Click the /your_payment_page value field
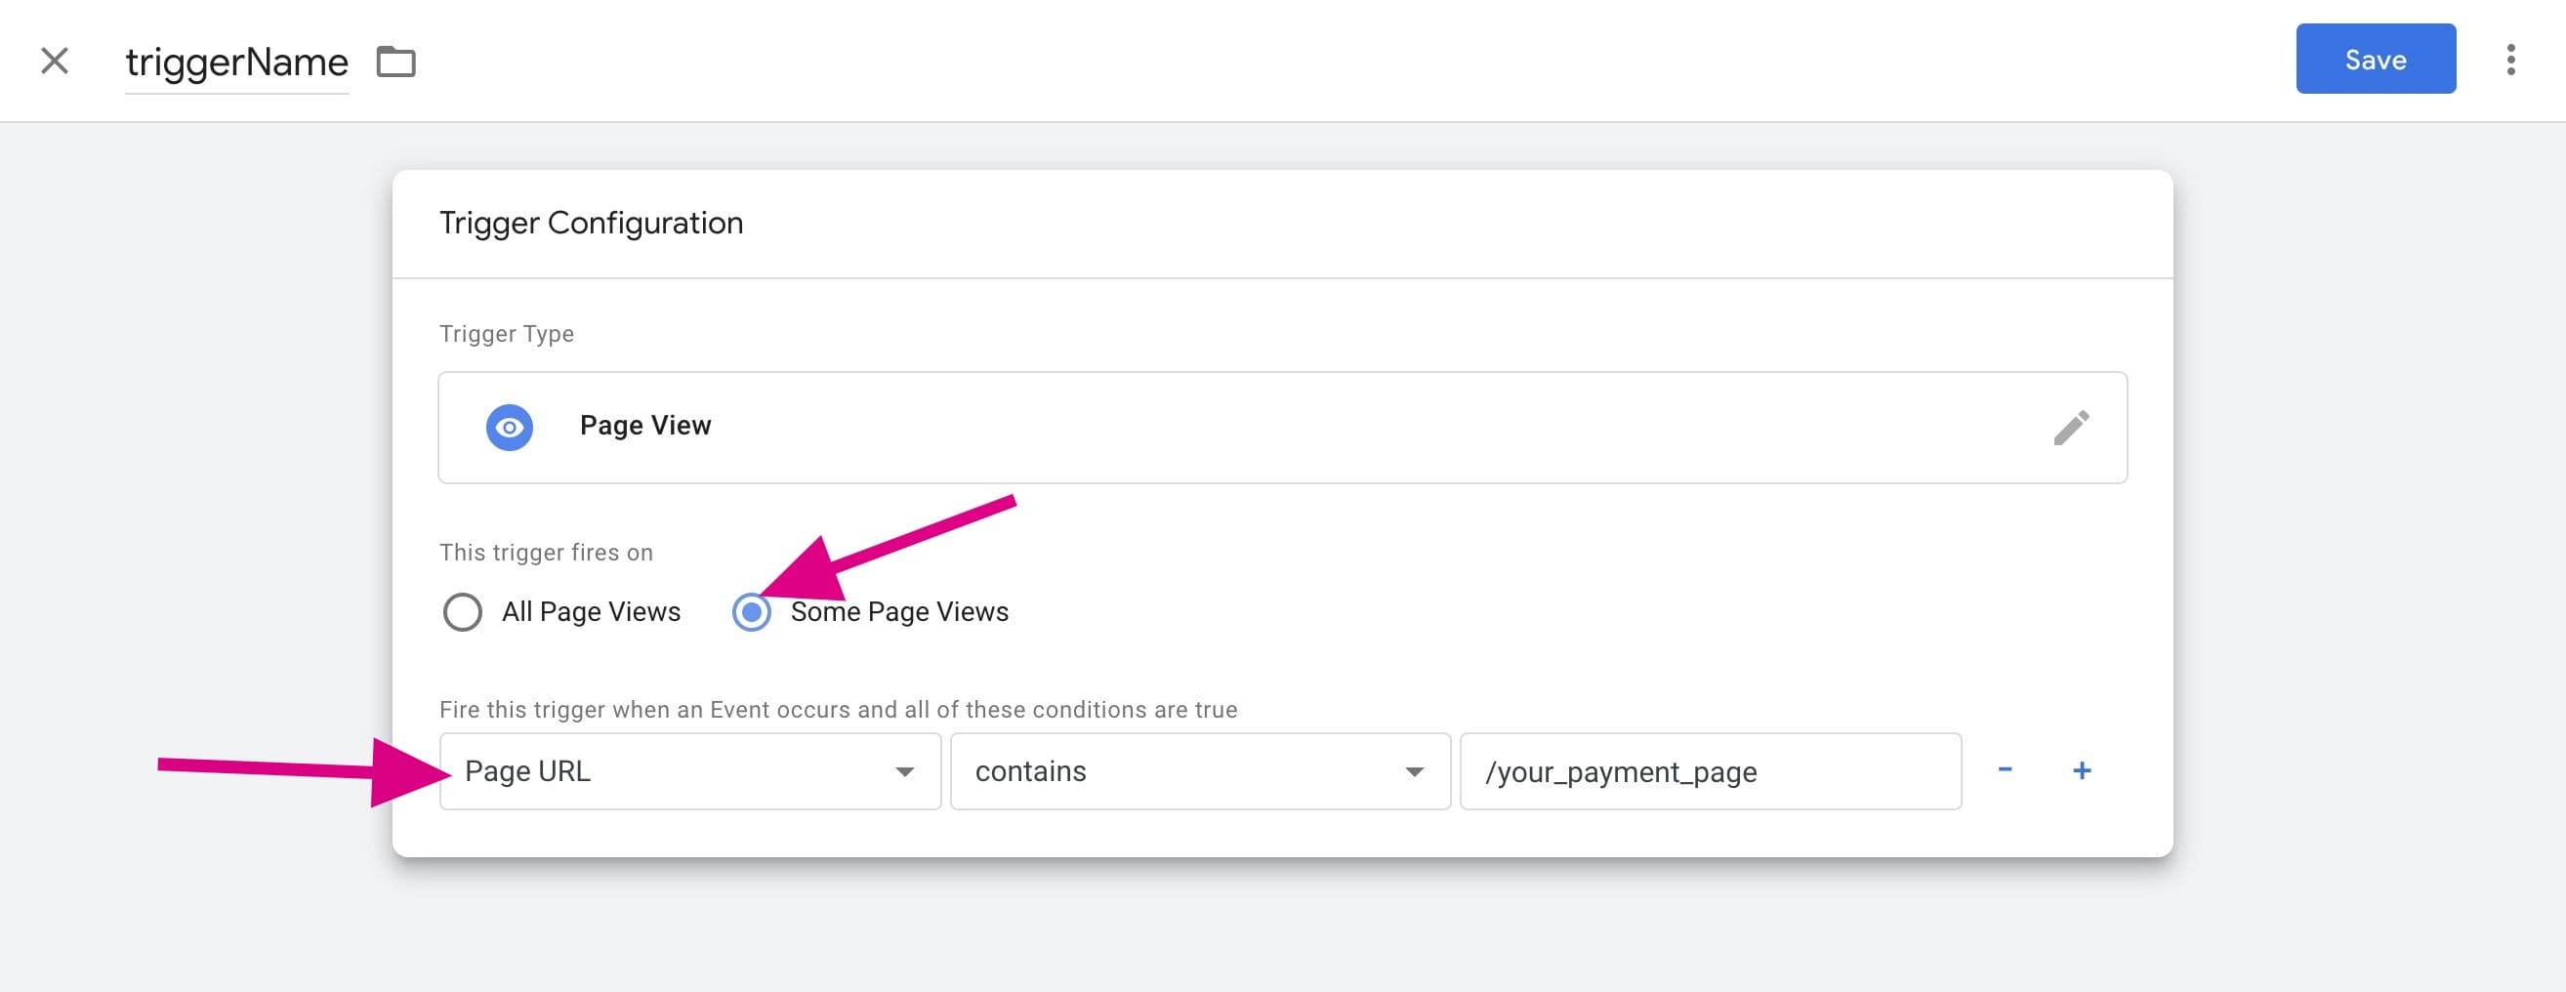The image size is (2566, 992). click(x=1711, y=771)
